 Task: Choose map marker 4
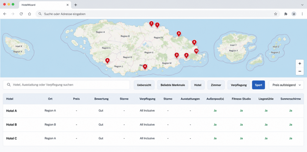pyautogui.click(x=145, y=67)
